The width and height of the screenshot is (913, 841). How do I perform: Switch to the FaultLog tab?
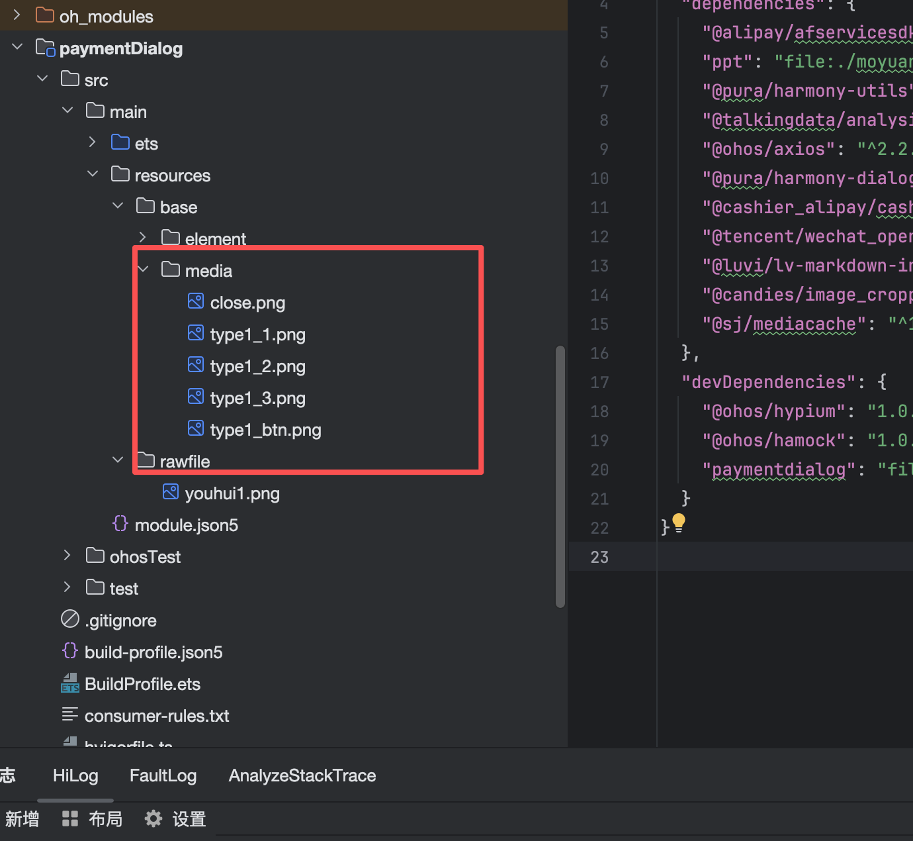pos(163,775)
